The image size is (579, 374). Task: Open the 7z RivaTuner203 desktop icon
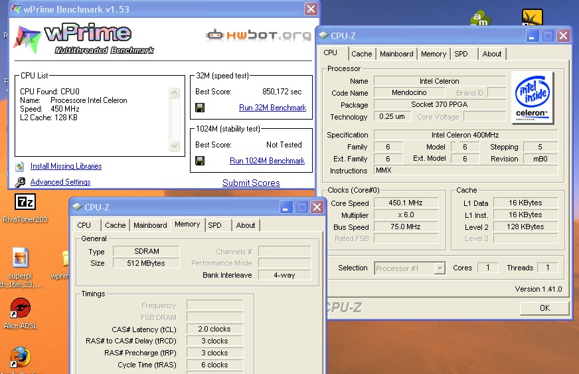pos(25,202)
